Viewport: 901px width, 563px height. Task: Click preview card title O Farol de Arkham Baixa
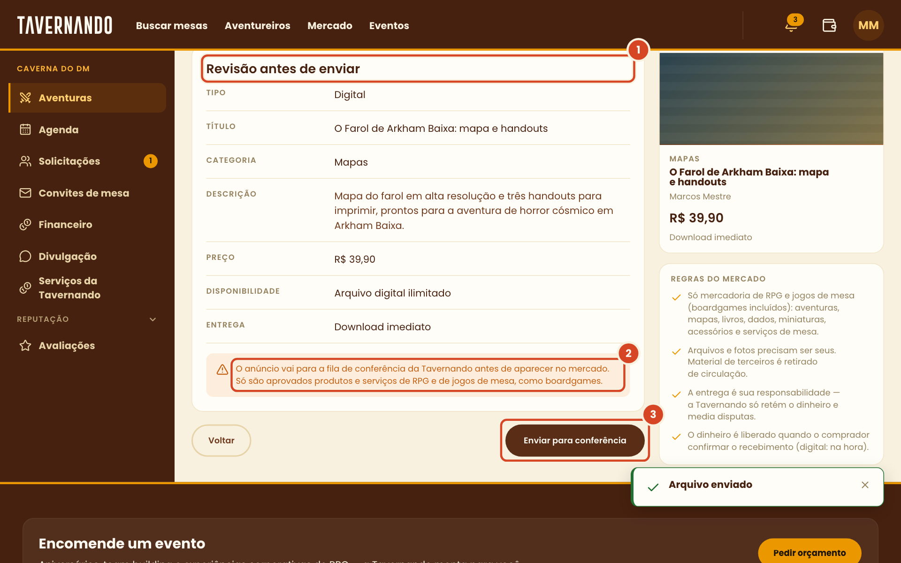pos(749,177)
